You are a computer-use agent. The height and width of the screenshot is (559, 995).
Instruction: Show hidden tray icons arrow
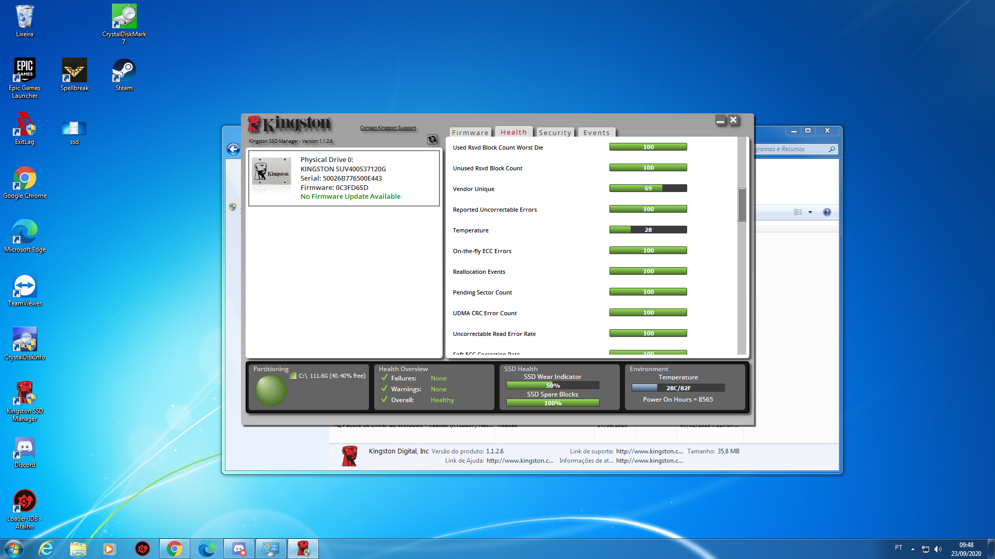tap(913, 549)
